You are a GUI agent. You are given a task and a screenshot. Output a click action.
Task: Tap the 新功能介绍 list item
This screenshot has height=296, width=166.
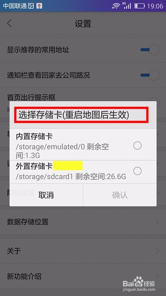click(x=83, y=276)
